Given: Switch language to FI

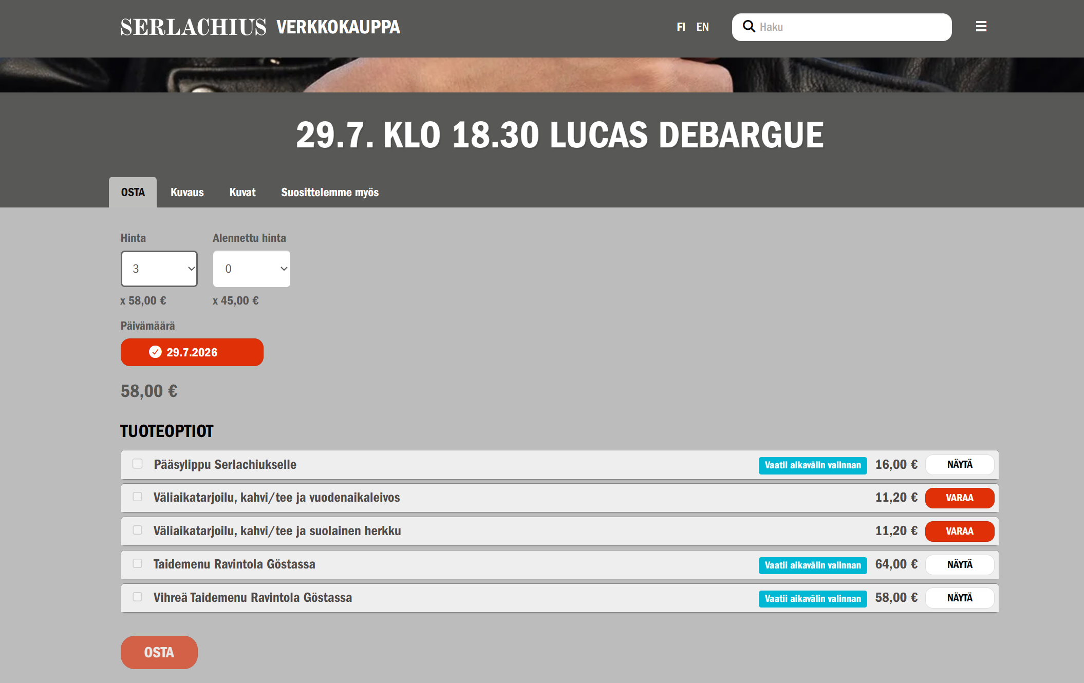Looking at the screenshot, I should coord(681,27).
